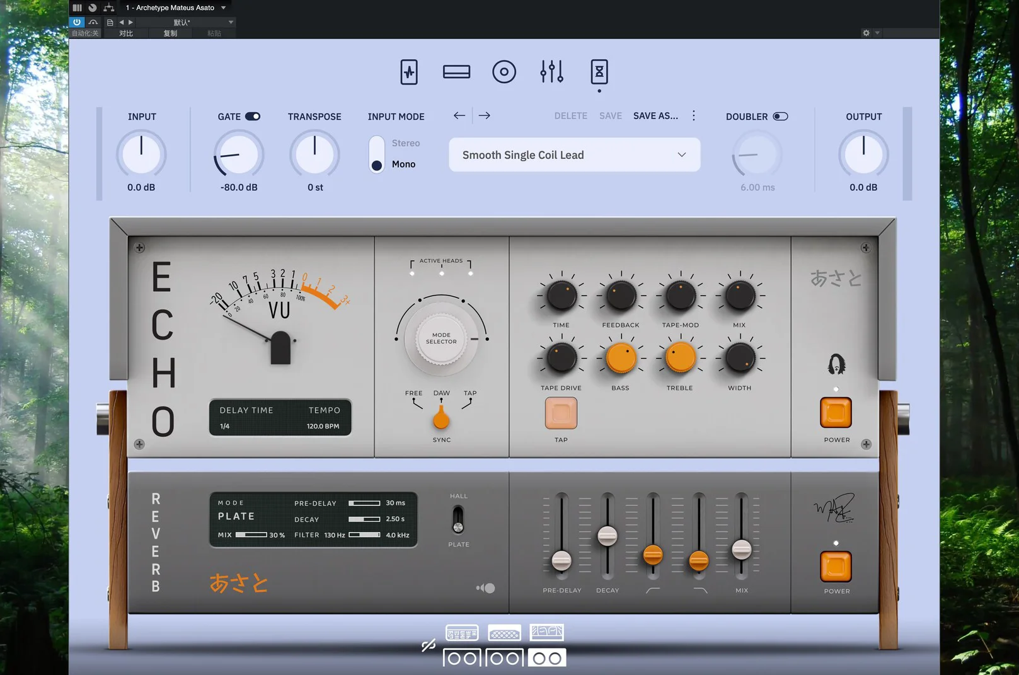Open the cabinet section circle icon
Screen dimensions: 1019x675
point(504,72)
